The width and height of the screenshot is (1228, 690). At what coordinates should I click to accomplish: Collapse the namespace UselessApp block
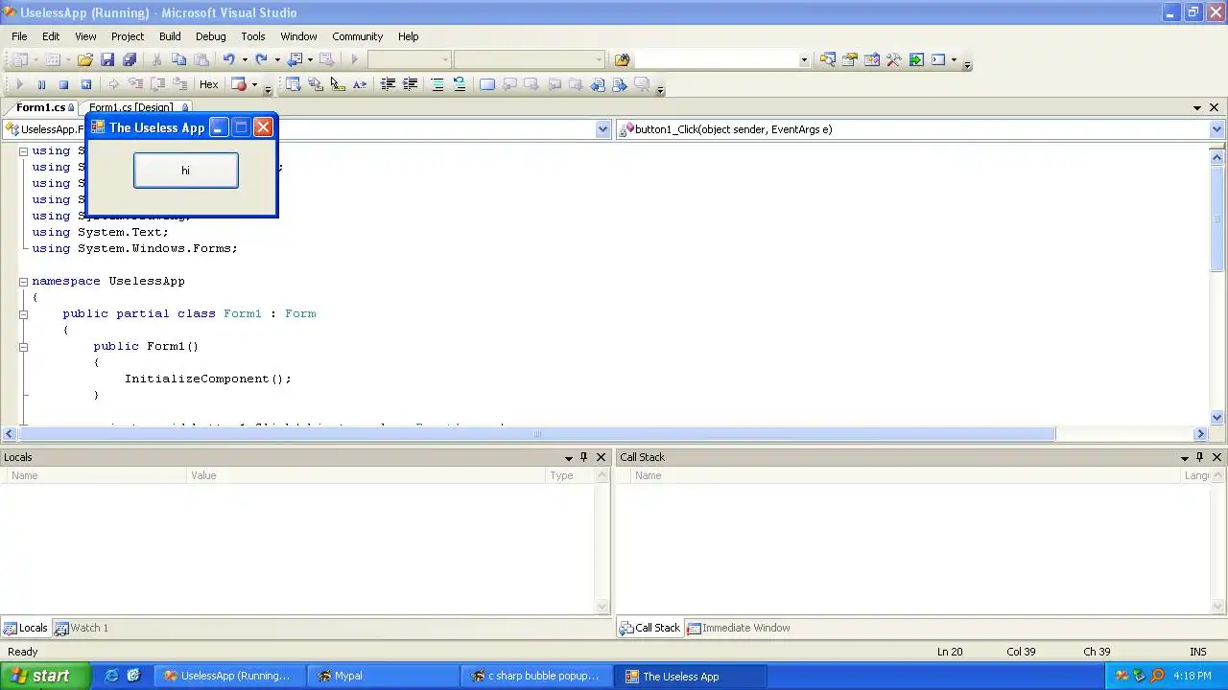pyautogui.click(x=23, y=282)
